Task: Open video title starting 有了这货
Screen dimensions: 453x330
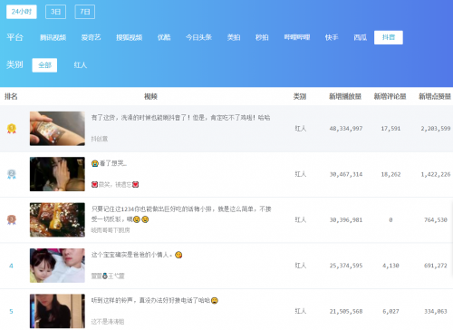Action: 180,118
